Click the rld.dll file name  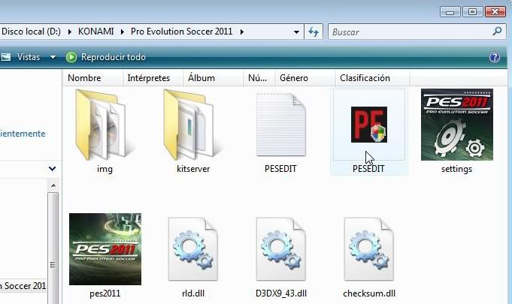pyautogui.click(x=193, y=293)
